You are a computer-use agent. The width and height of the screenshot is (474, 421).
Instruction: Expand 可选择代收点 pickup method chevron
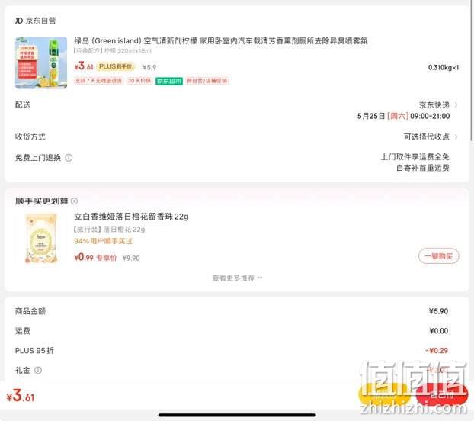[x=456, y=137]
